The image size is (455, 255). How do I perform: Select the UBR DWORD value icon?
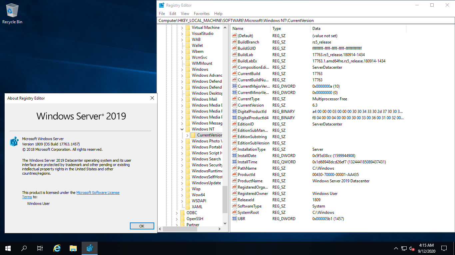234,219
